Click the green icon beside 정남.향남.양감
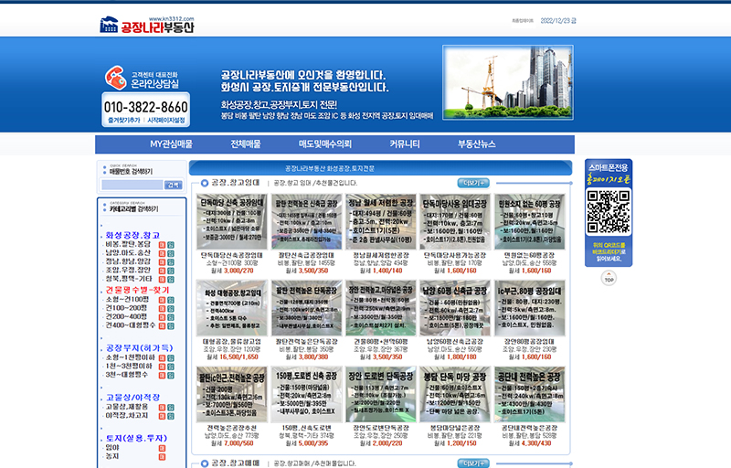Viewport: 731px width, 468px height. pos(171,262)
